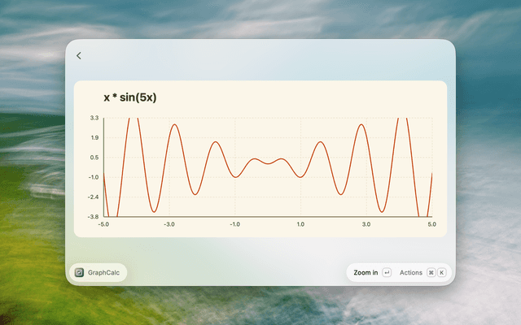Open the Actions menu

click(410, 273)
